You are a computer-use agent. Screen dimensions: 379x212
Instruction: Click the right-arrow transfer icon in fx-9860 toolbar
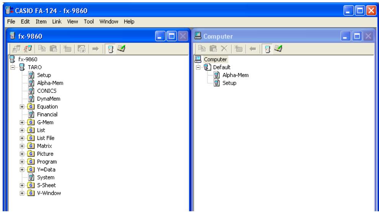tap(95, 49)
